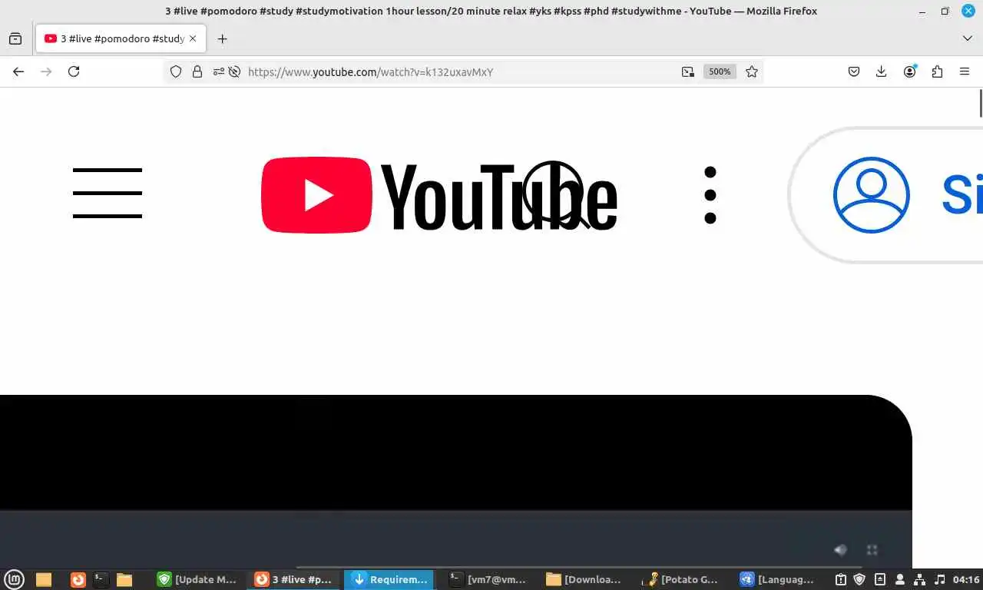Click the blocked autoplay icon in address bar
Image resolution: width=983 pixels, height=590 pixels.
[234, 71]
